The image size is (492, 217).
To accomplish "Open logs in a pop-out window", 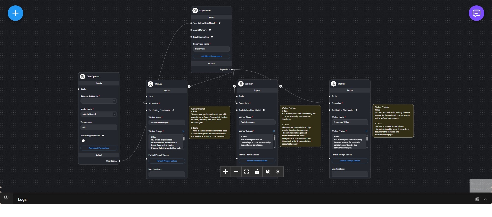I will point(477,199).
